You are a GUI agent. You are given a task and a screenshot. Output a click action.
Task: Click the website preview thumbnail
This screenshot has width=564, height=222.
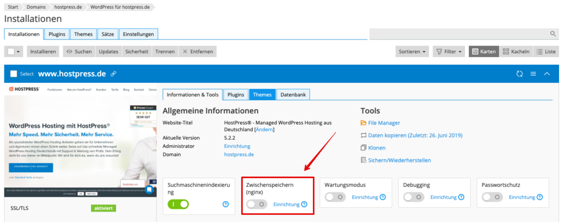pyautogui.click(x=80, y=141)
